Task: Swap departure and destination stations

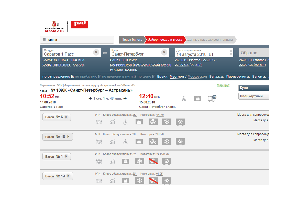Action: tap(105, 53)
